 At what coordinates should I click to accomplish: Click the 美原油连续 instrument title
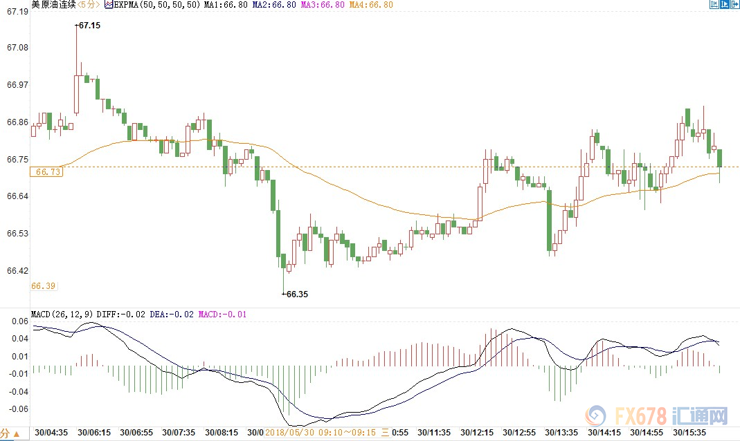click(x=53, y=5)
